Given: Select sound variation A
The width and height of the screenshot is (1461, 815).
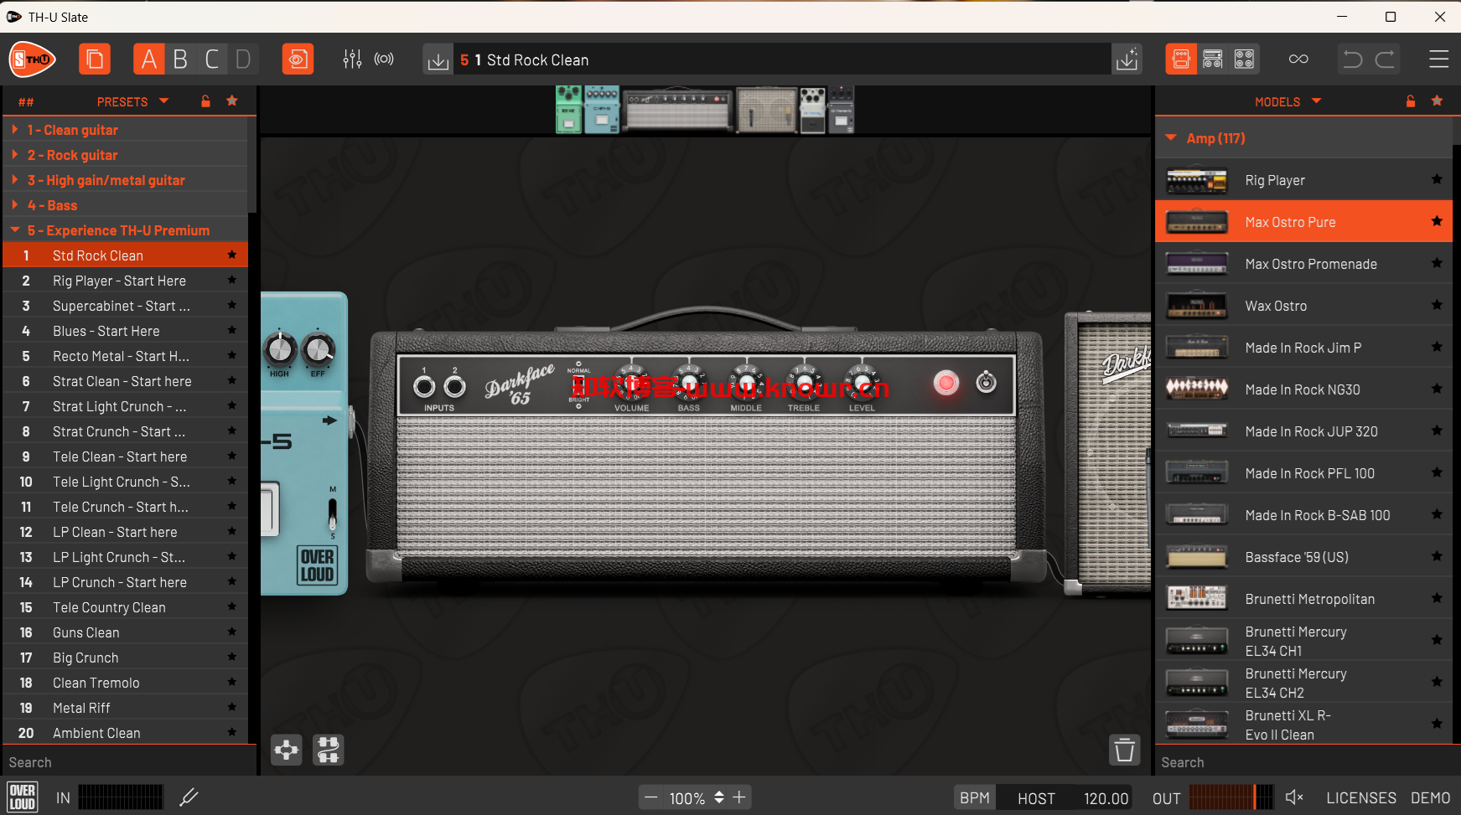Looking at the screenshot, I should (x=148, y=59).
